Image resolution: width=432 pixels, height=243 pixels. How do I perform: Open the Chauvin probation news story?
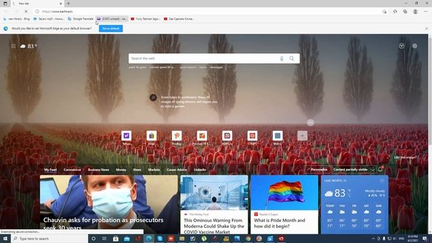[x=109, y=205]
